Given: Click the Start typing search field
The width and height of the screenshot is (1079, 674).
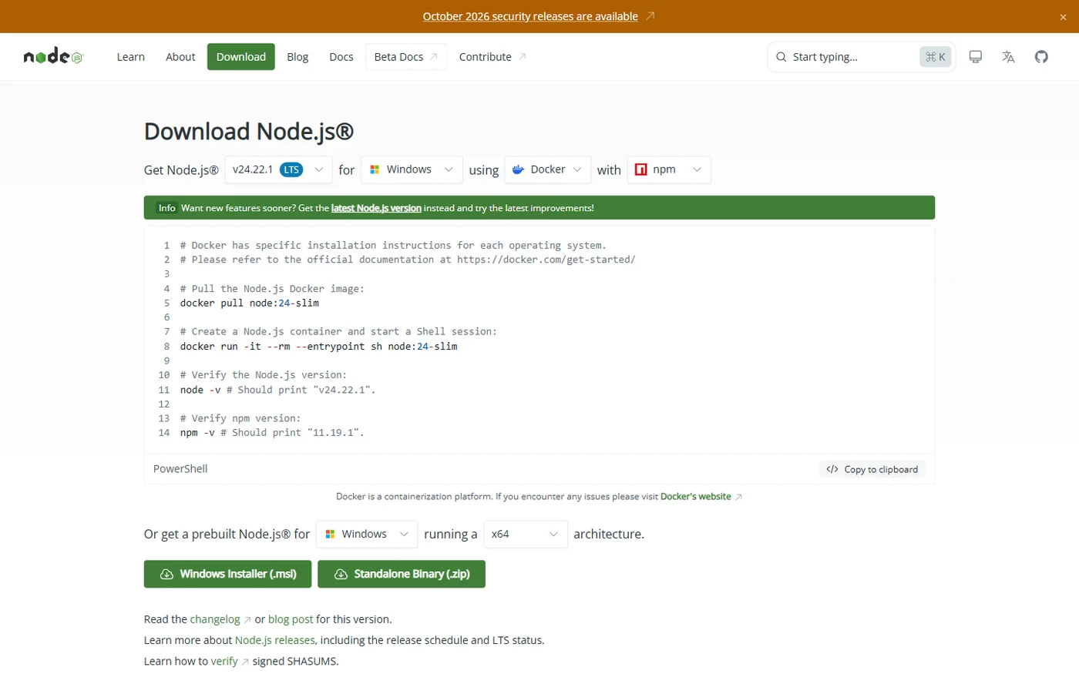Looking at the screenshot, I should pyautogui.click(x=862, y=57).
